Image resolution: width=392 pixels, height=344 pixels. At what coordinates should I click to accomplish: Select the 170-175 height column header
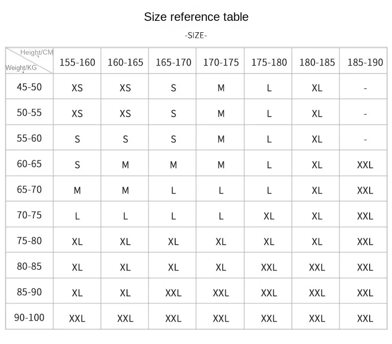(221, 63)
